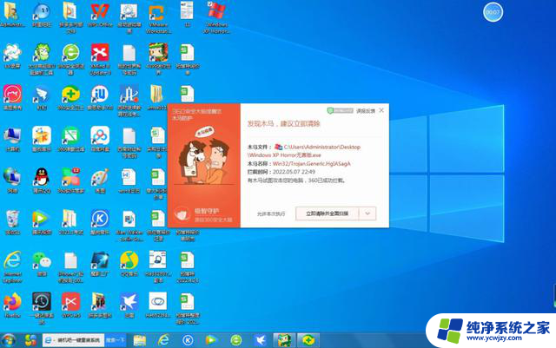556x348 pixels.
Task: Open the Internet Explorer desktop shortcut
Action: click(12, 266)
